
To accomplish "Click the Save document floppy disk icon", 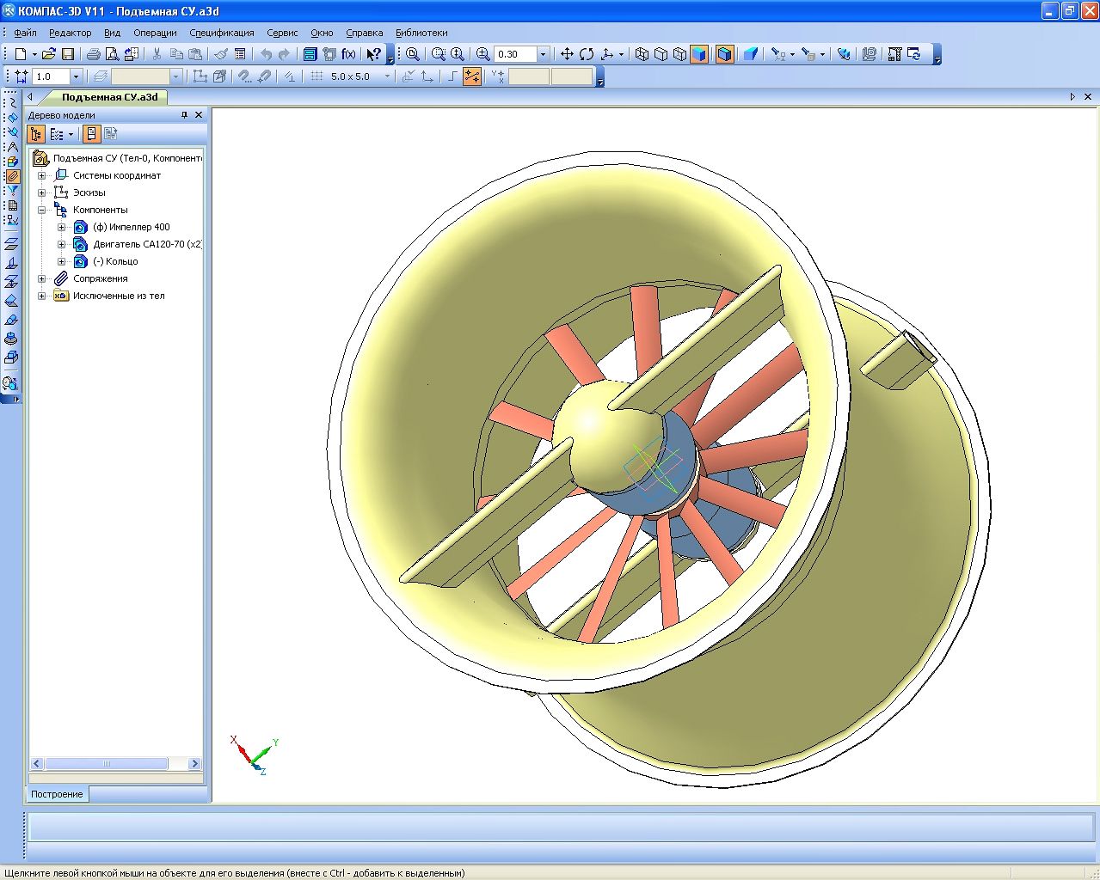I will pyautogui.click(x=67, y=54).
